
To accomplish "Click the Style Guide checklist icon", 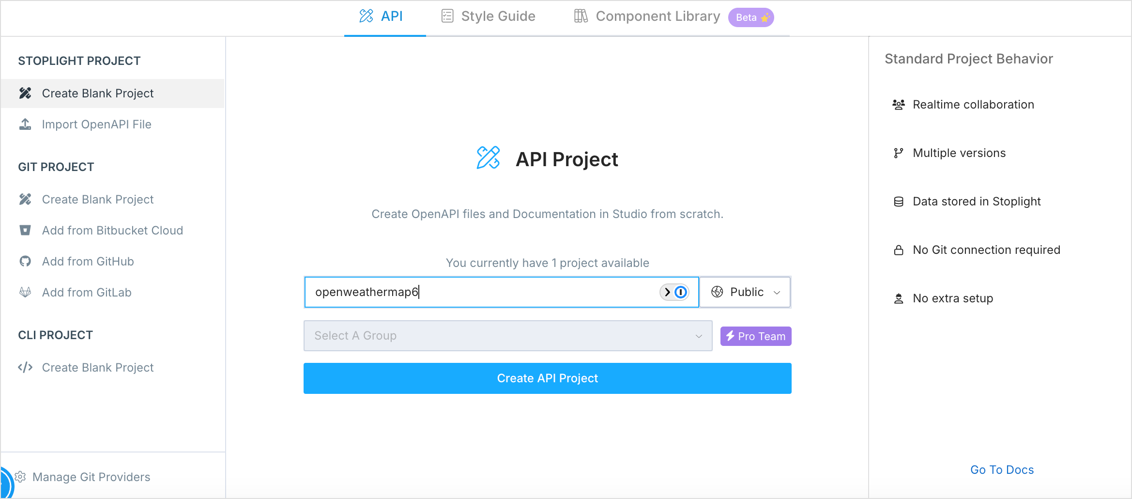I will (x=447, y=16).
